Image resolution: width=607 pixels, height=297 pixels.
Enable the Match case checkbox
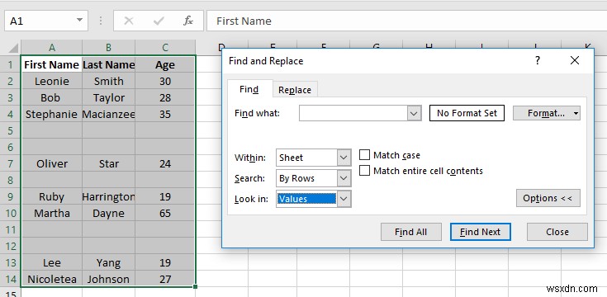coord(365,155)
